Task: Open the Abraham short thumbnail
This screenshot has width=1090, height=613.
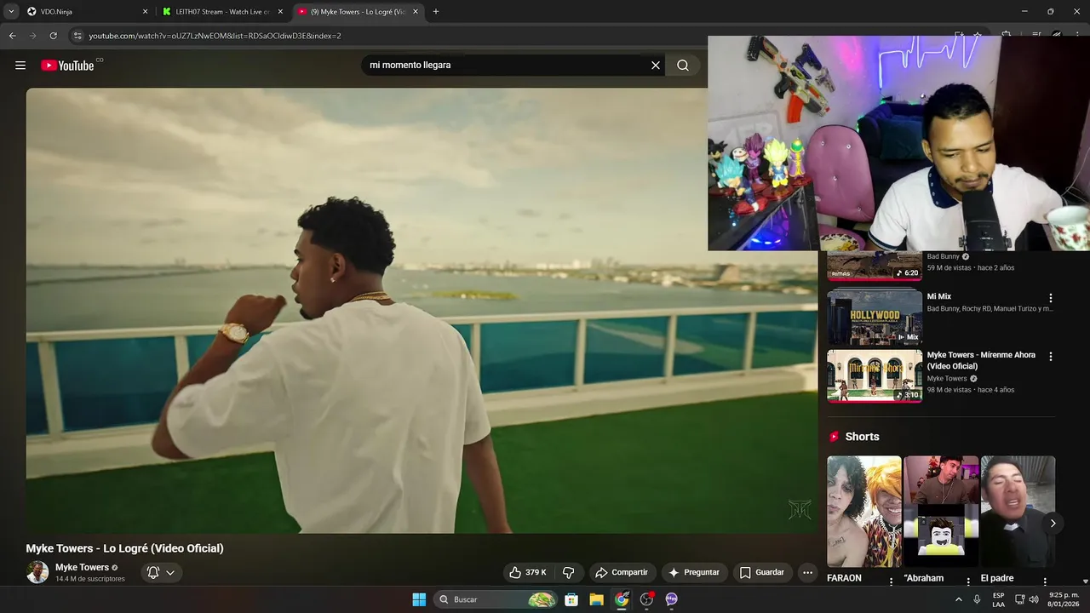Action: (941, 512)
